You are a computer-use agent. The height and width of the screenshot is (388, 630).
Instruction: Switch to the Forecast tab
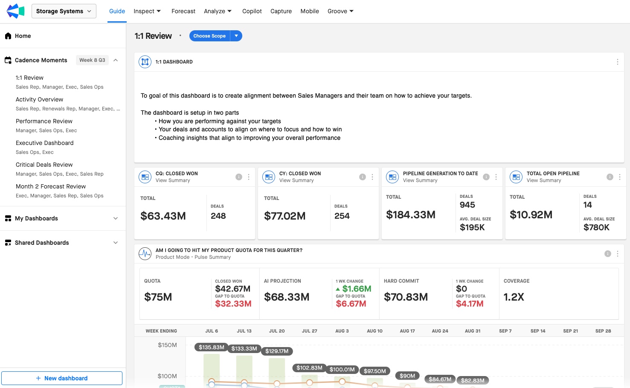pyautogui.click(x=183, y=11)
